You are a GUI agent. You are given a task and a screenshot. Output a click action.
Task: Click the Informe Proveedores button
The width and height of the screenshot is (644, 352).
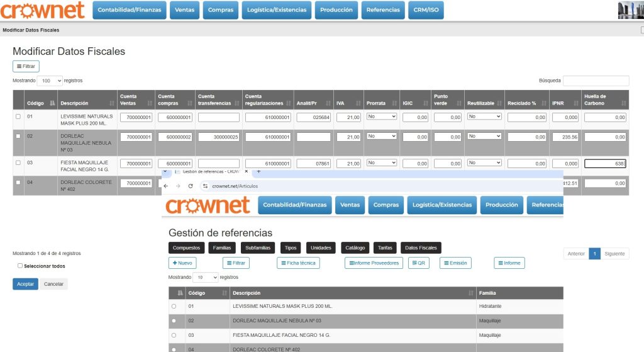tap(374, 263)
